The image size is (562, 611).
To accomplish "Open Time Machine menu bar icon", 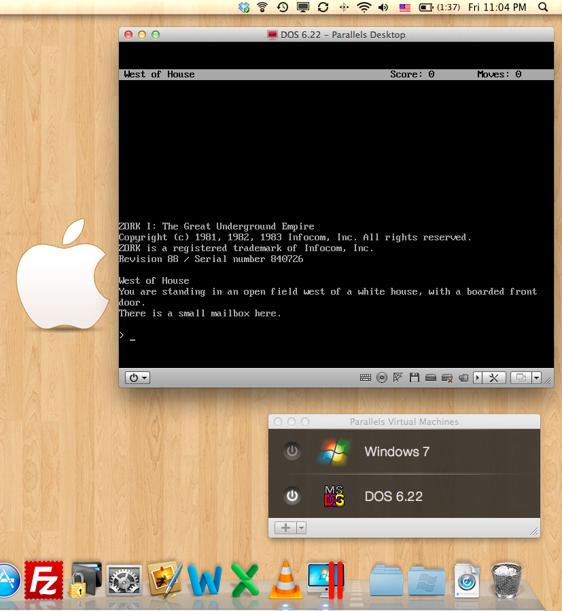I will tap(283, 7).
